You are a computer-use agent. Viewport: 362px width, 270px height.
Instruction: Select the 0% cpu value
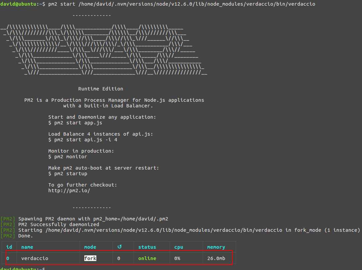coord(177,258)
